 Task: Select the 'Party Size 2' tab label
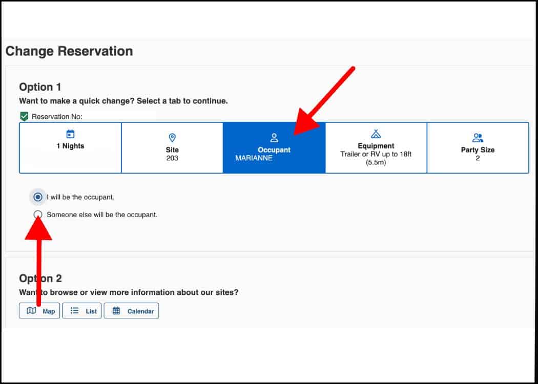click(478, 154)
